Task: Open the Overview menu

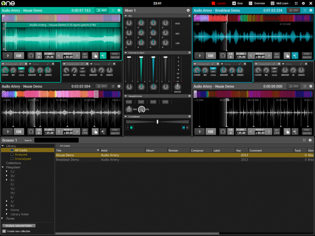Action: [x=257, y=3]
